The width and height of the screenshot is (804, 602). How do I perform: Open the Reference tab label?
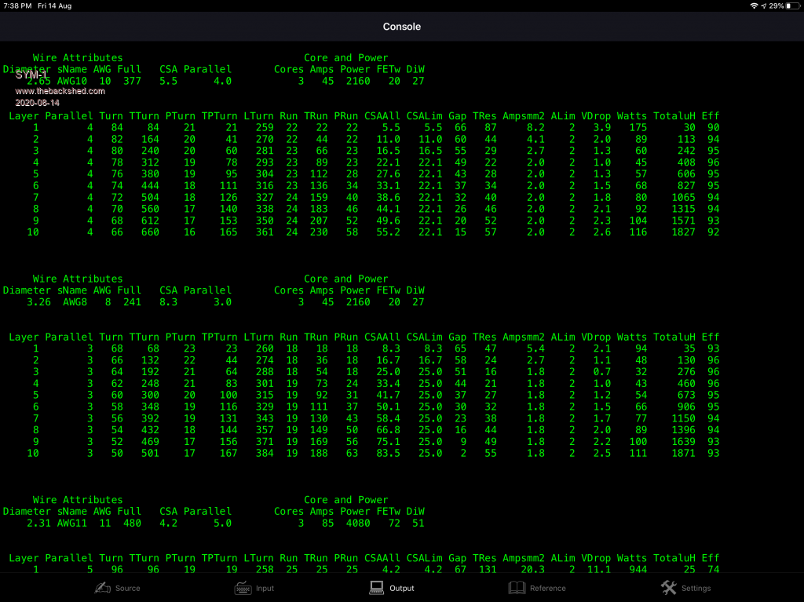pos(547,588)
